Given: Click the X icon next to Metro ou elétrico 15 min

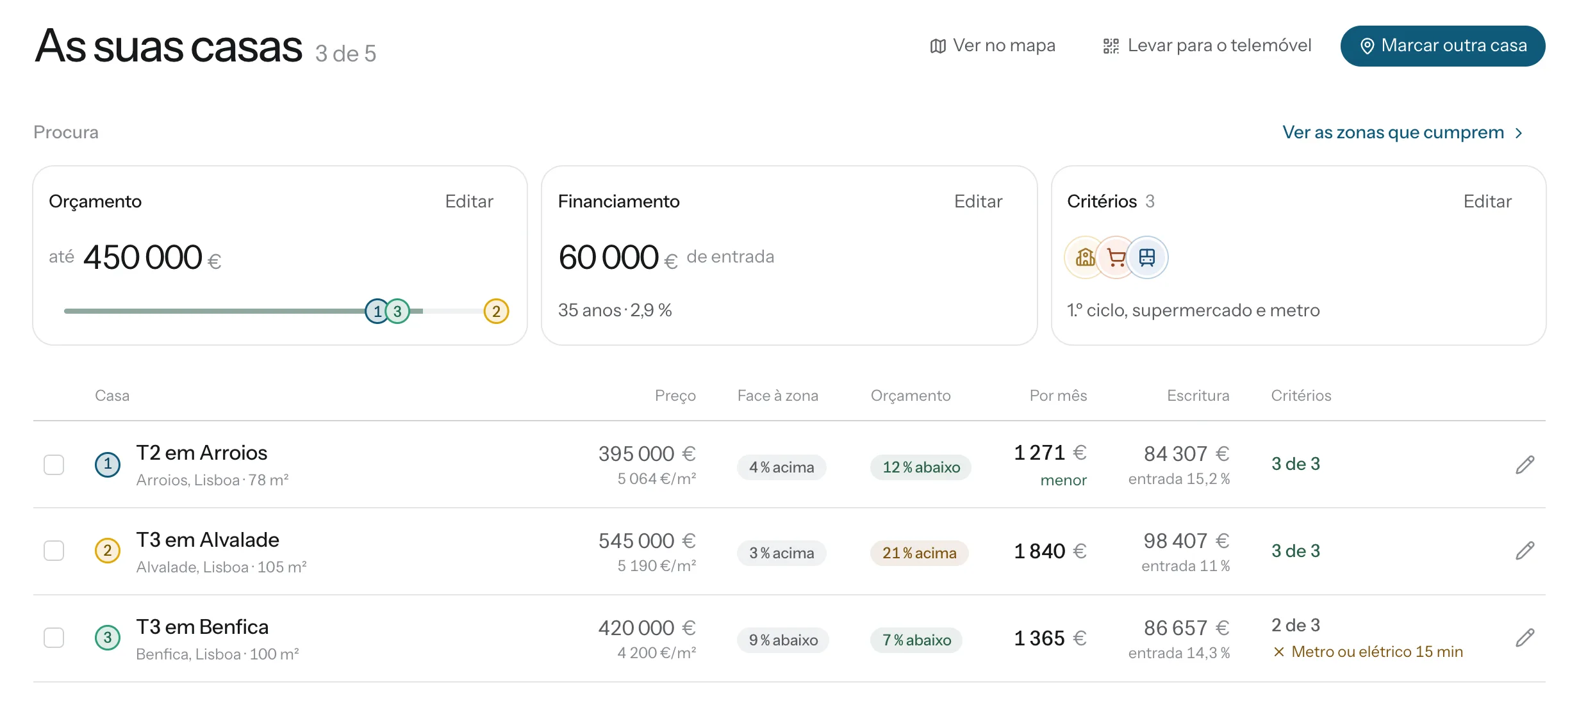Looking at the screenshot, I should pos(1278,652).
